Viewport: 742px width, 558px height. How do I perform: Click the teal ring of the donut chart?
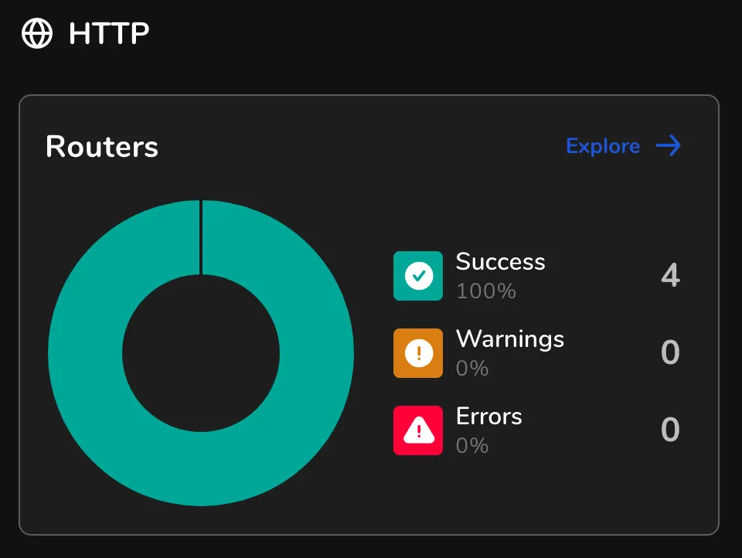pyautogui.click(x=85, y=353)
